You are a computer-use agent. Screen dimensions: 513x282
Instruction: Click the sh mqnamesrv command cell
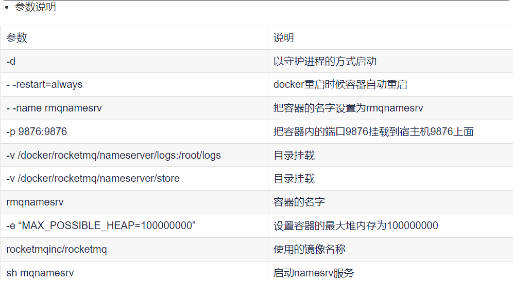click(134, 272)
